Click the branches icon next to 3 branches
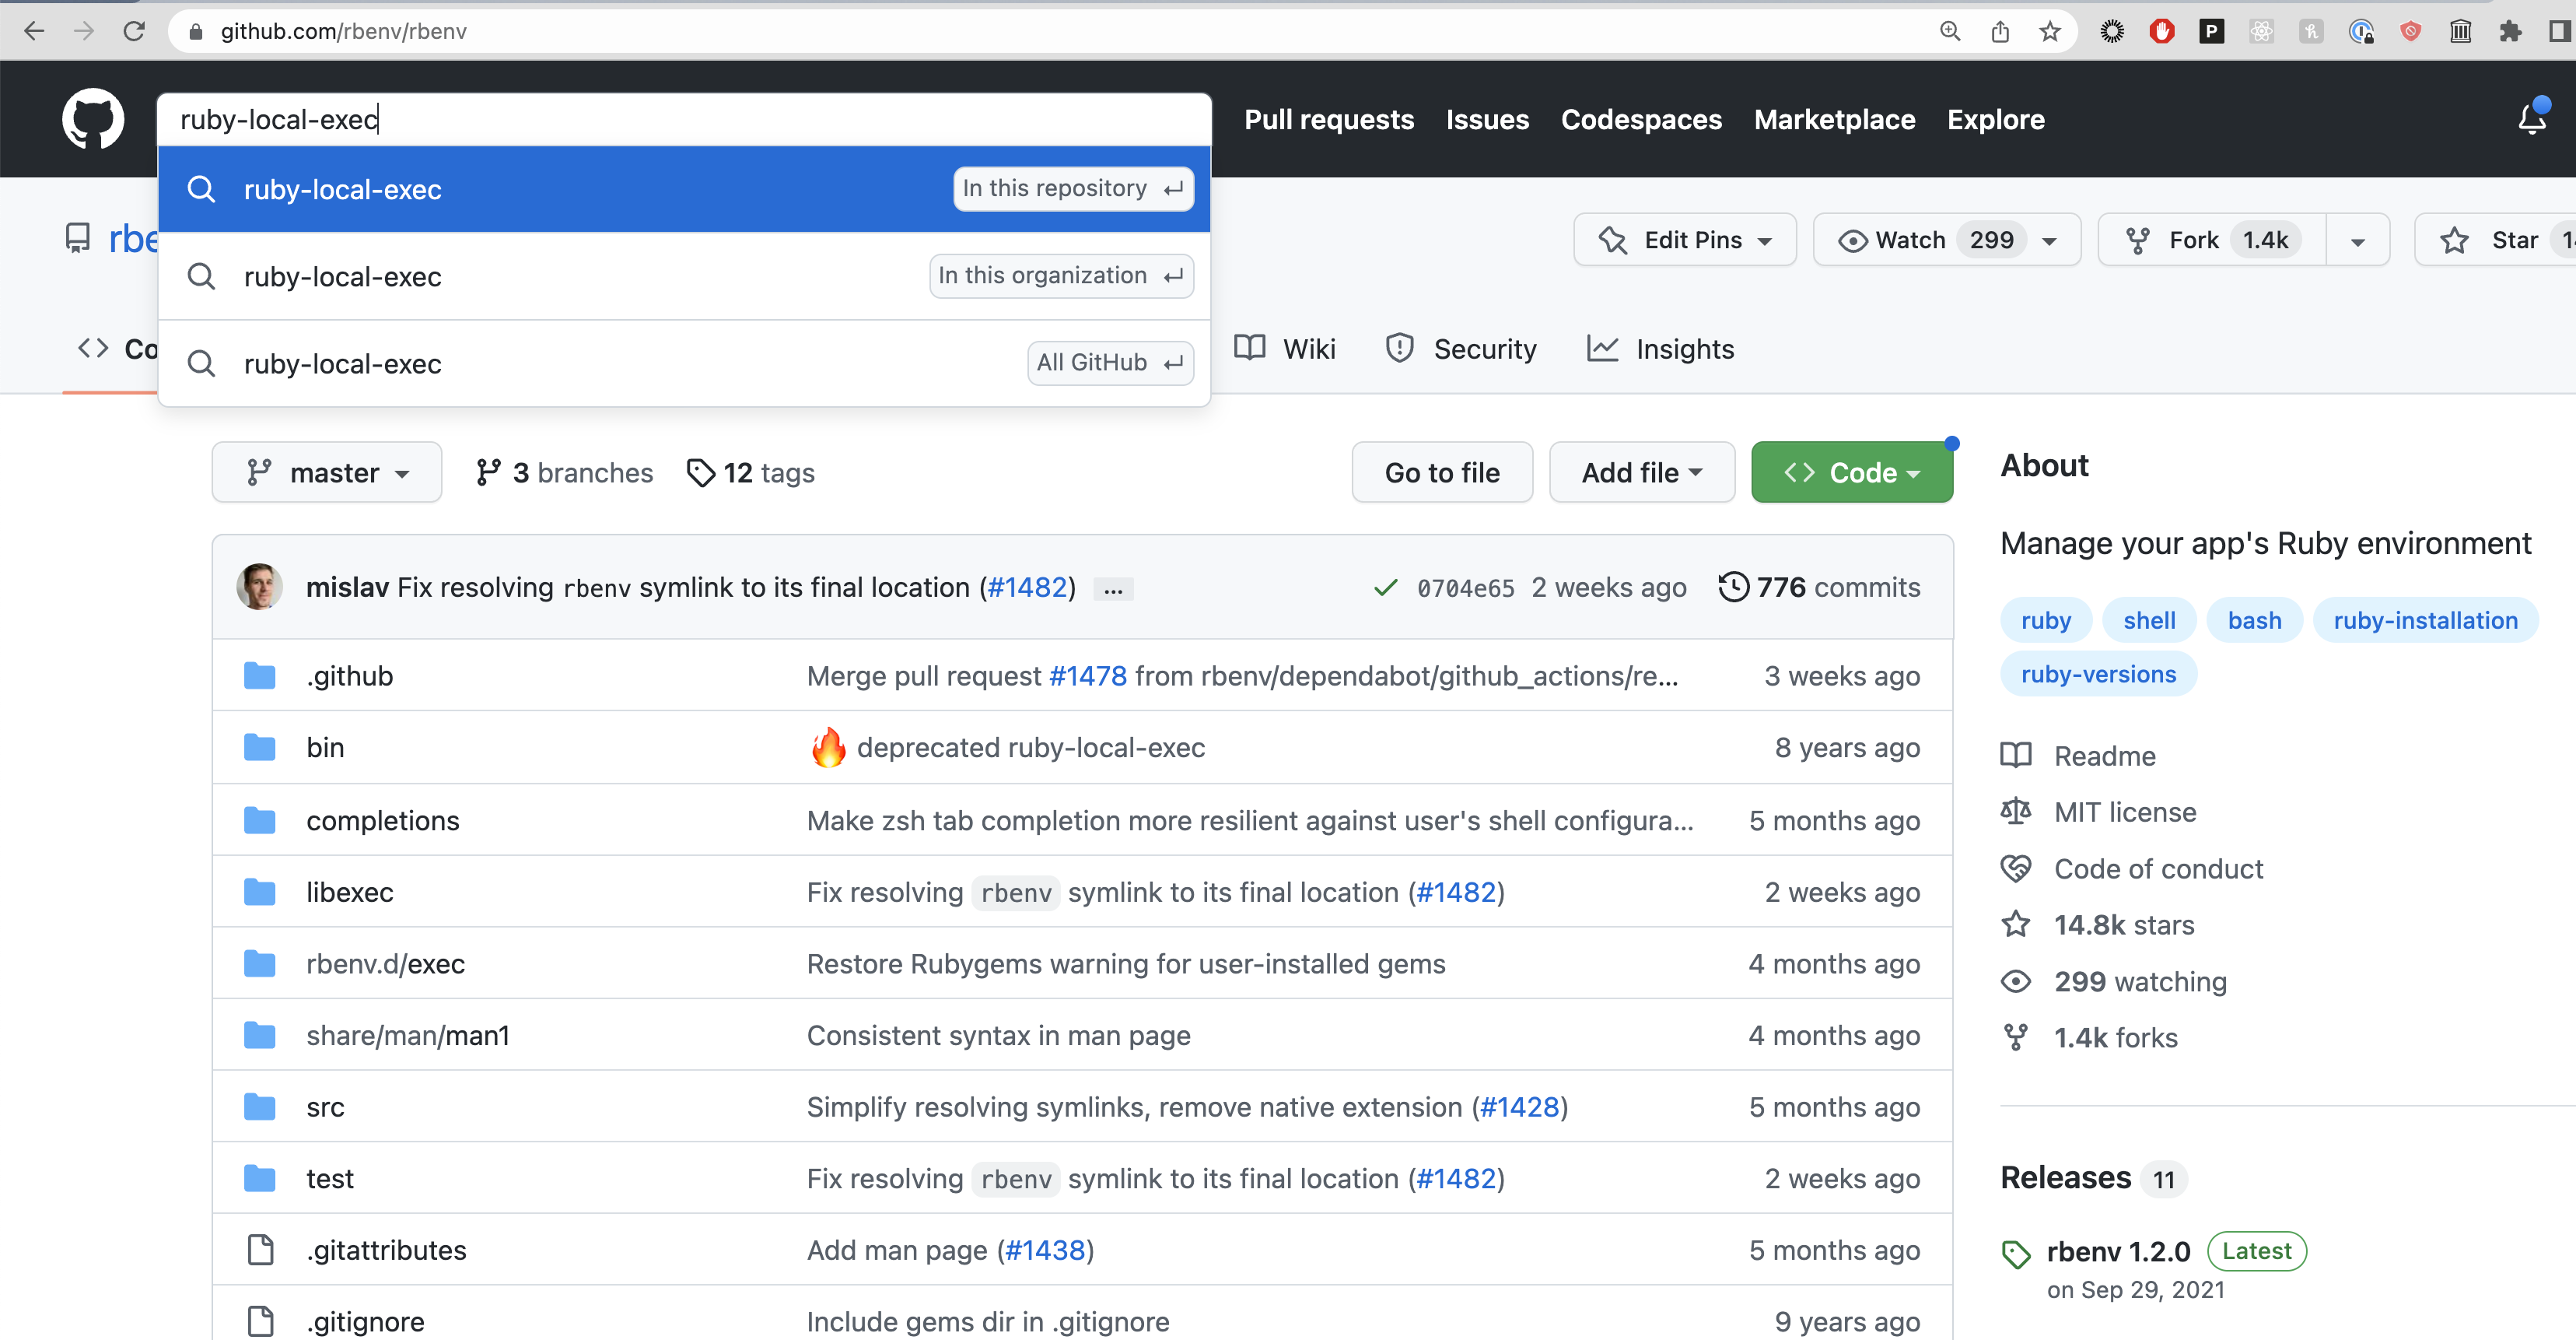This screenshot has width=2576, height=1340. pos(488,472)
